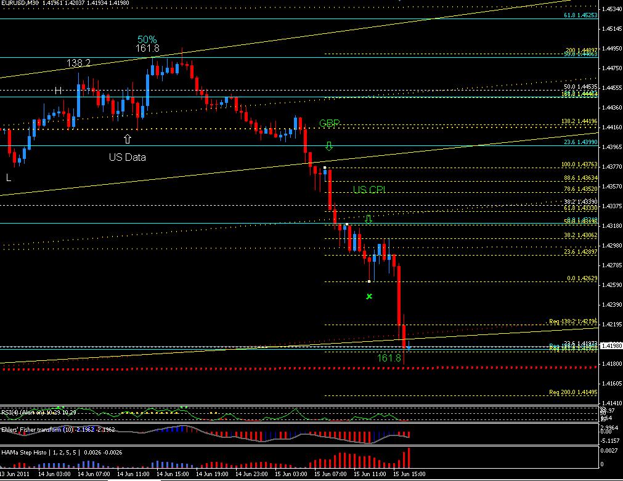
Task: Click price axis value 1.43965
Action: click(x=613, y=147)
